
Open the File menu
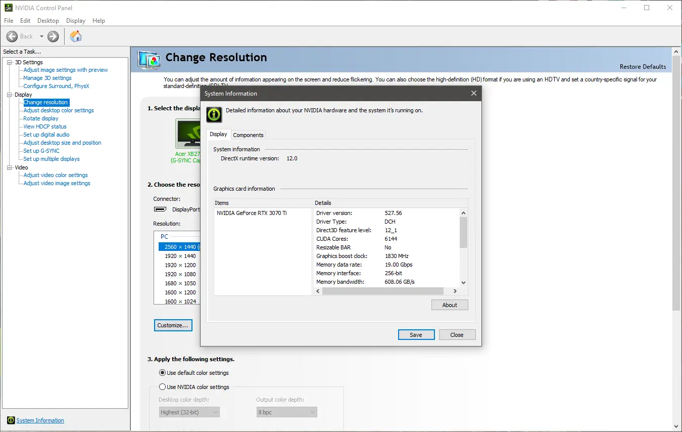[9, 21]
